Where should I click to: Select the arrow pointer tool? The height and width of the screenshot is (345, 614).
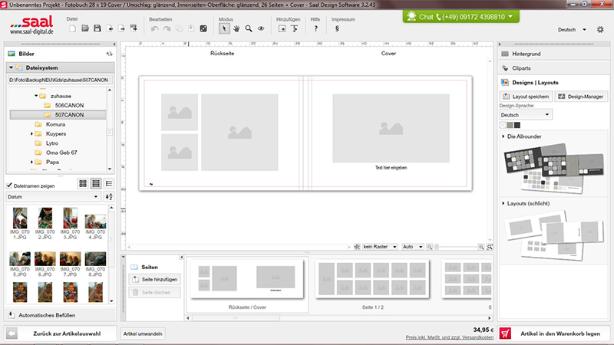tap(224, 28)
